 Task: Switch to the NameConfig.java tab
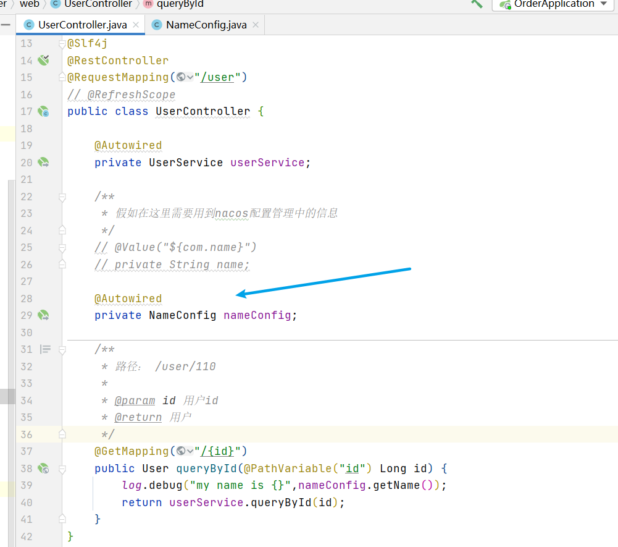tap(206, 25)
